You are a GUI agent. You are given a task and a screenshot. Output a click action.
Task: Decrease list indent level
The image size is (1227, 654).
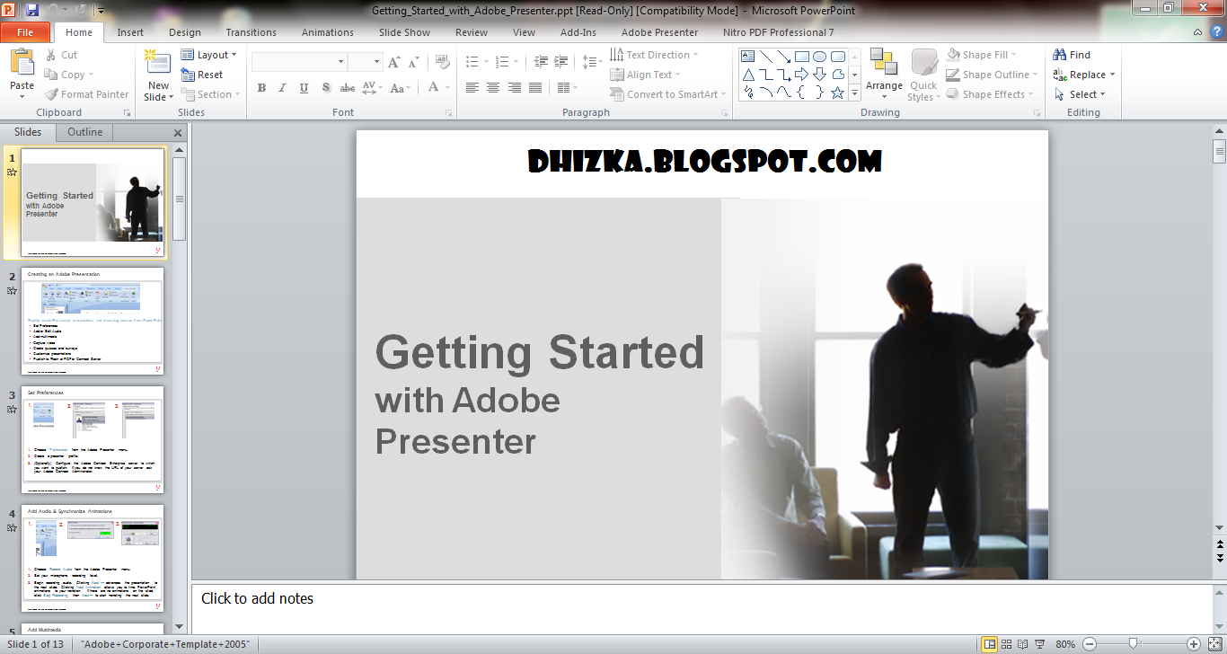pyautogui.click(x=541, y=62)
